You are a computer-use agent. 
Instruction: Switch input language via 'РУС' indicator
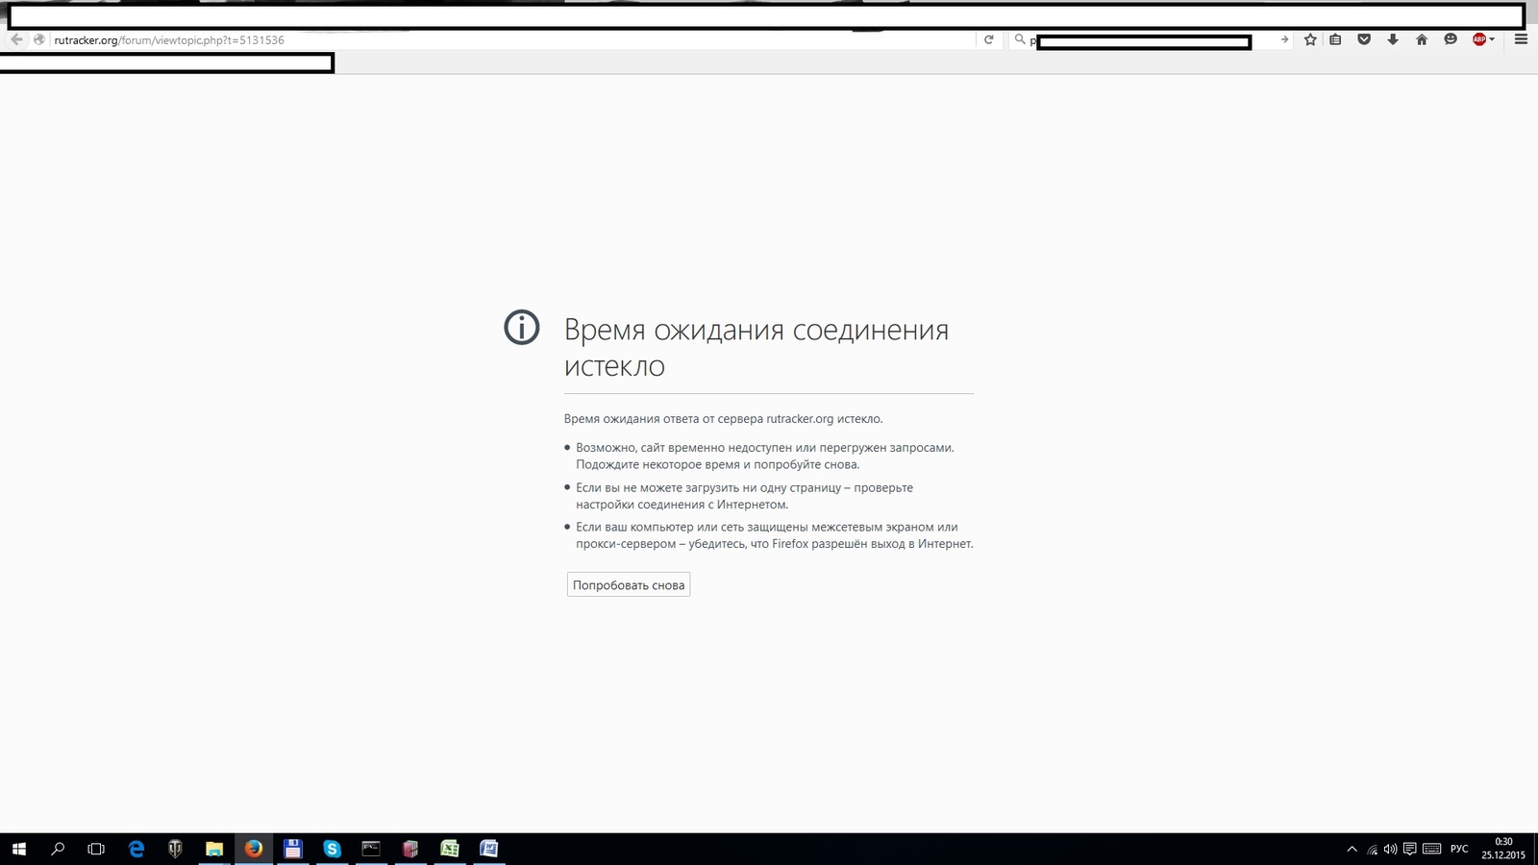click(1459, 849)
